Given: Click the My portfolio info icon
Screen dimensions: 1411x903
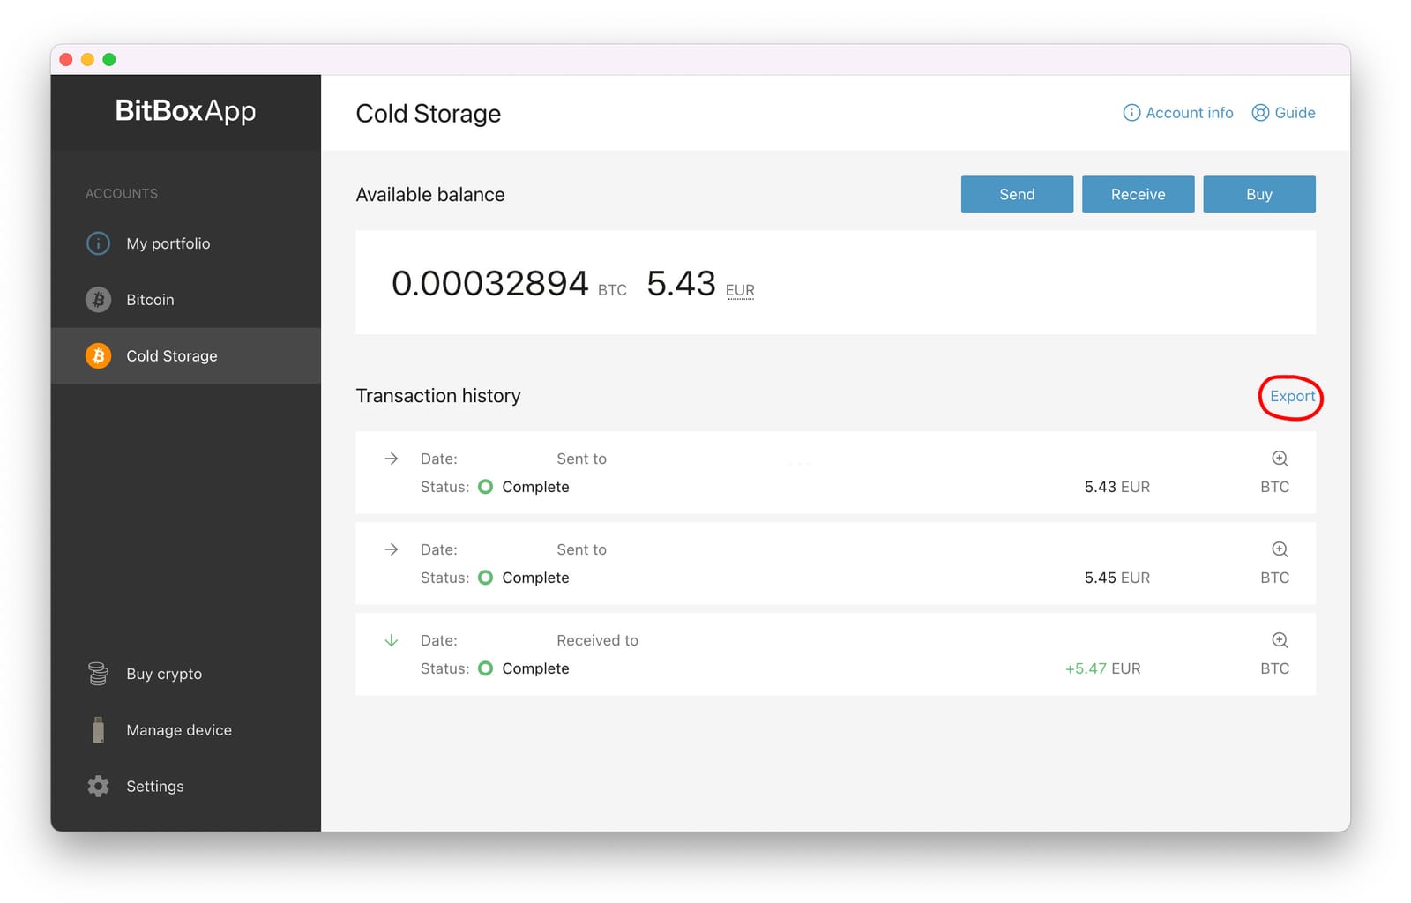Looking at the screenshot, I should 98,243.
